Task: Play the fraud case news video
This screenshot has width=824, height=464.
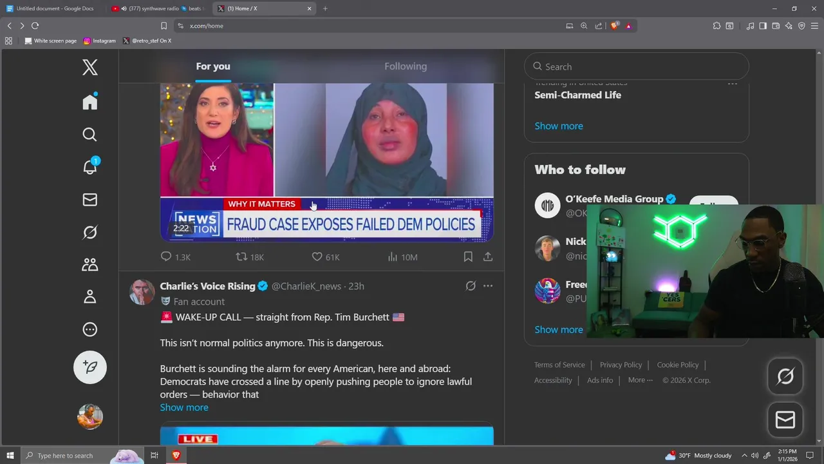Action: tap(327, 161)
